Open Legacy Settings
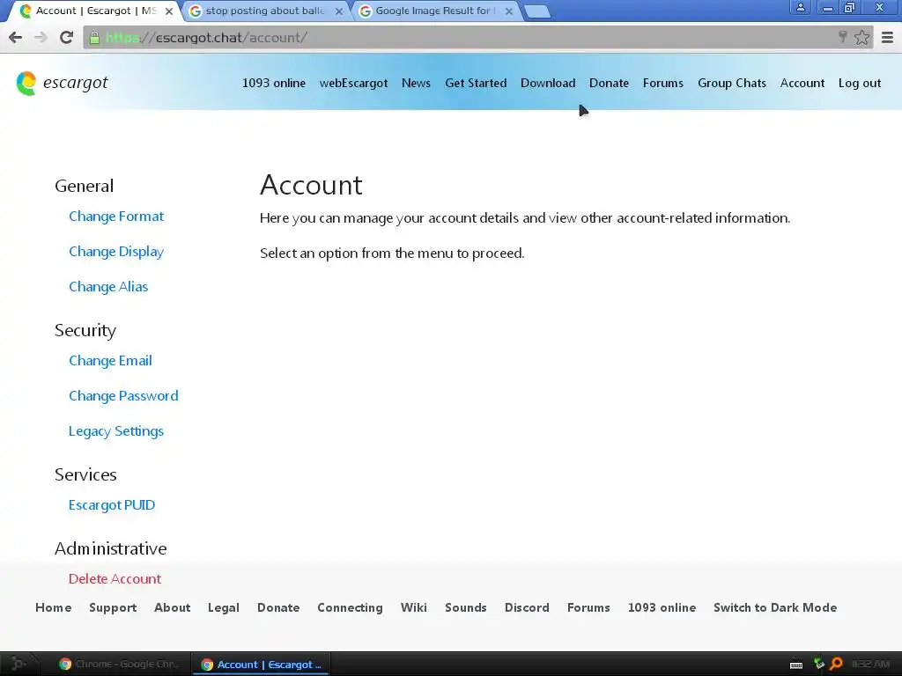 [x=116, y=431]
